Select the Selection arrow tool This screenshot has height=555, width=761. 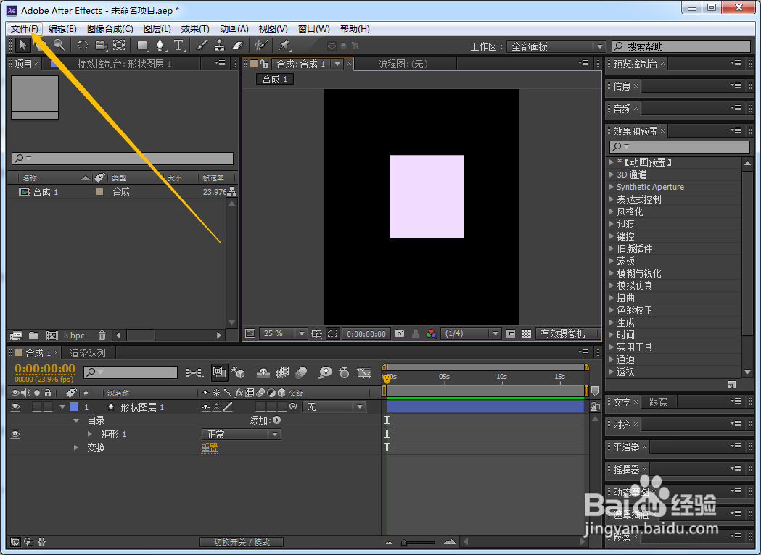click(22, 46)
